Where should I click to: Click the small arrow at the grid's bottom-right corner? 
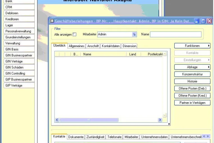[169, 124]
